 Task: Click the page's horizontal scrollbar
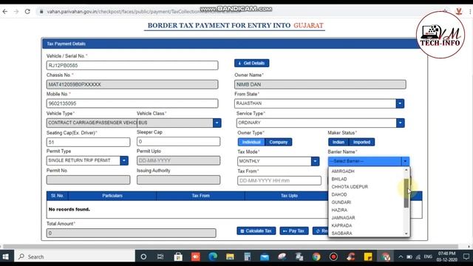tap(231, 246)
